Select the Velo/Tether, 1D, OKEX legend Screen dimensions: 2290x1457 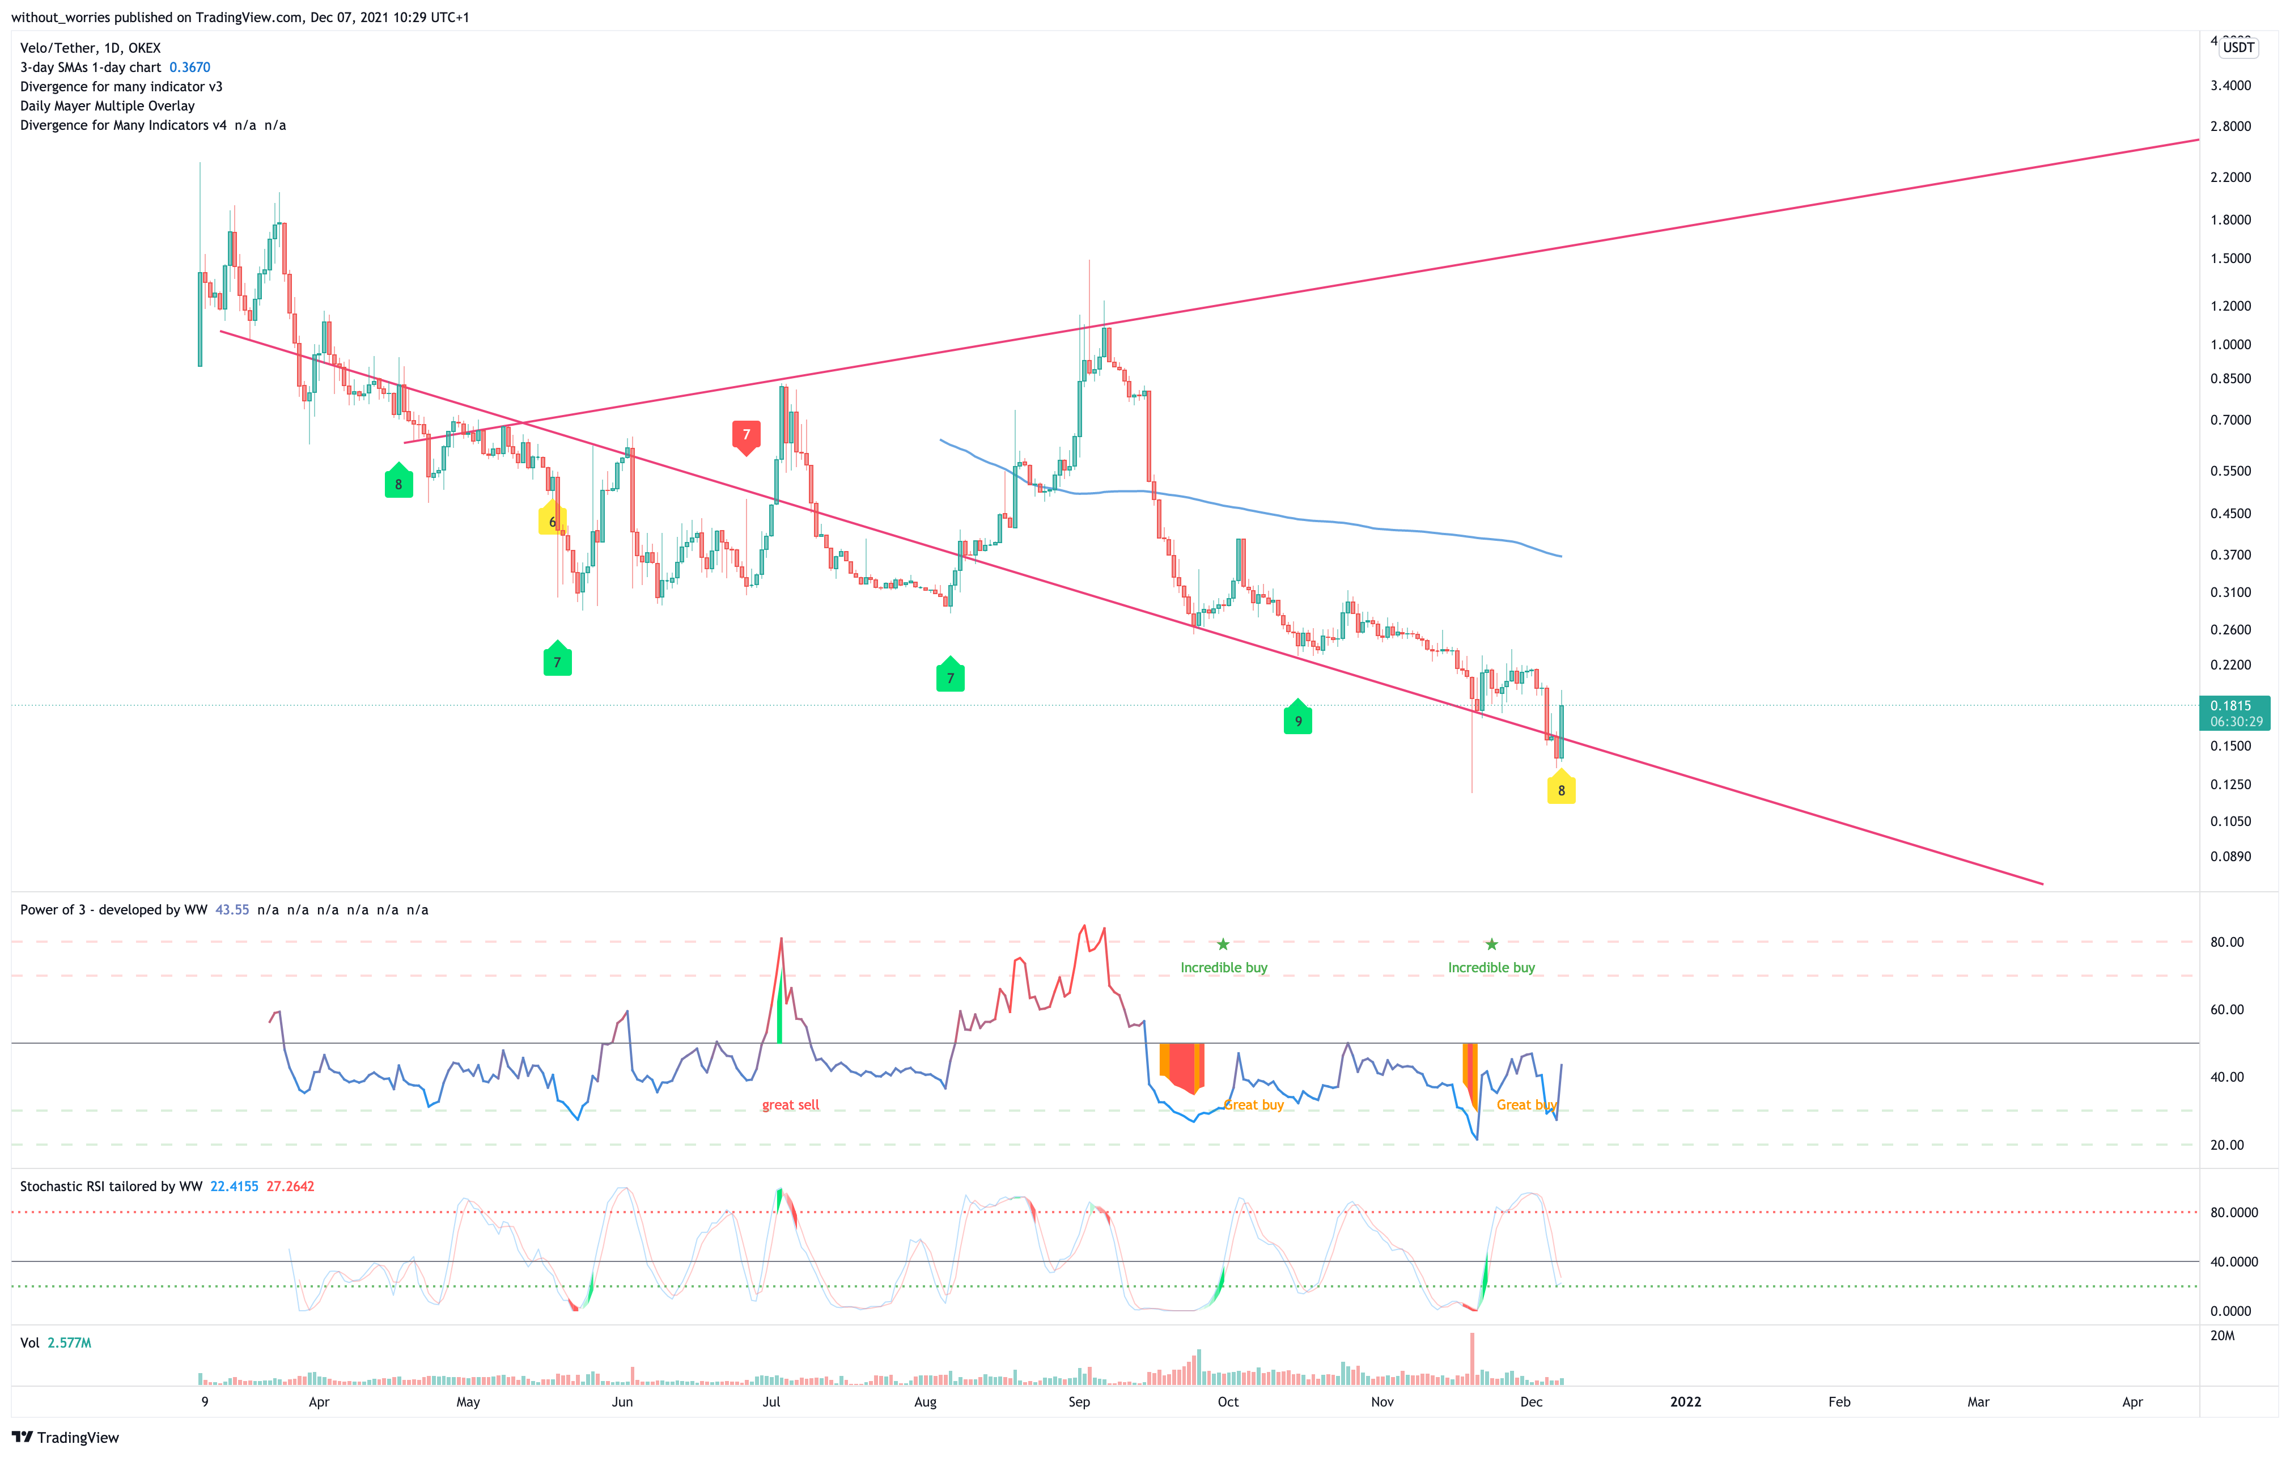tap(90, 48)
